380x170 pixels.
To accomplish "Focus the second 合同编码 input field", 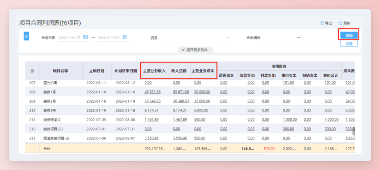I will tap(318, 38).
